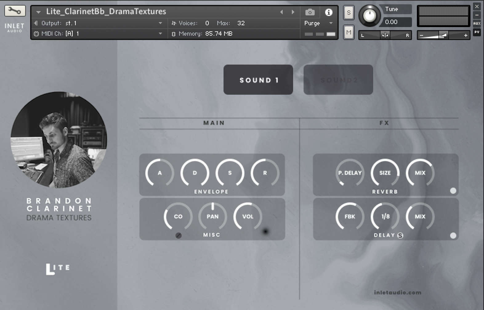Viewport: 484px width, 310px height.
Task: Open the instrument info icon
Action: point(329,12)
